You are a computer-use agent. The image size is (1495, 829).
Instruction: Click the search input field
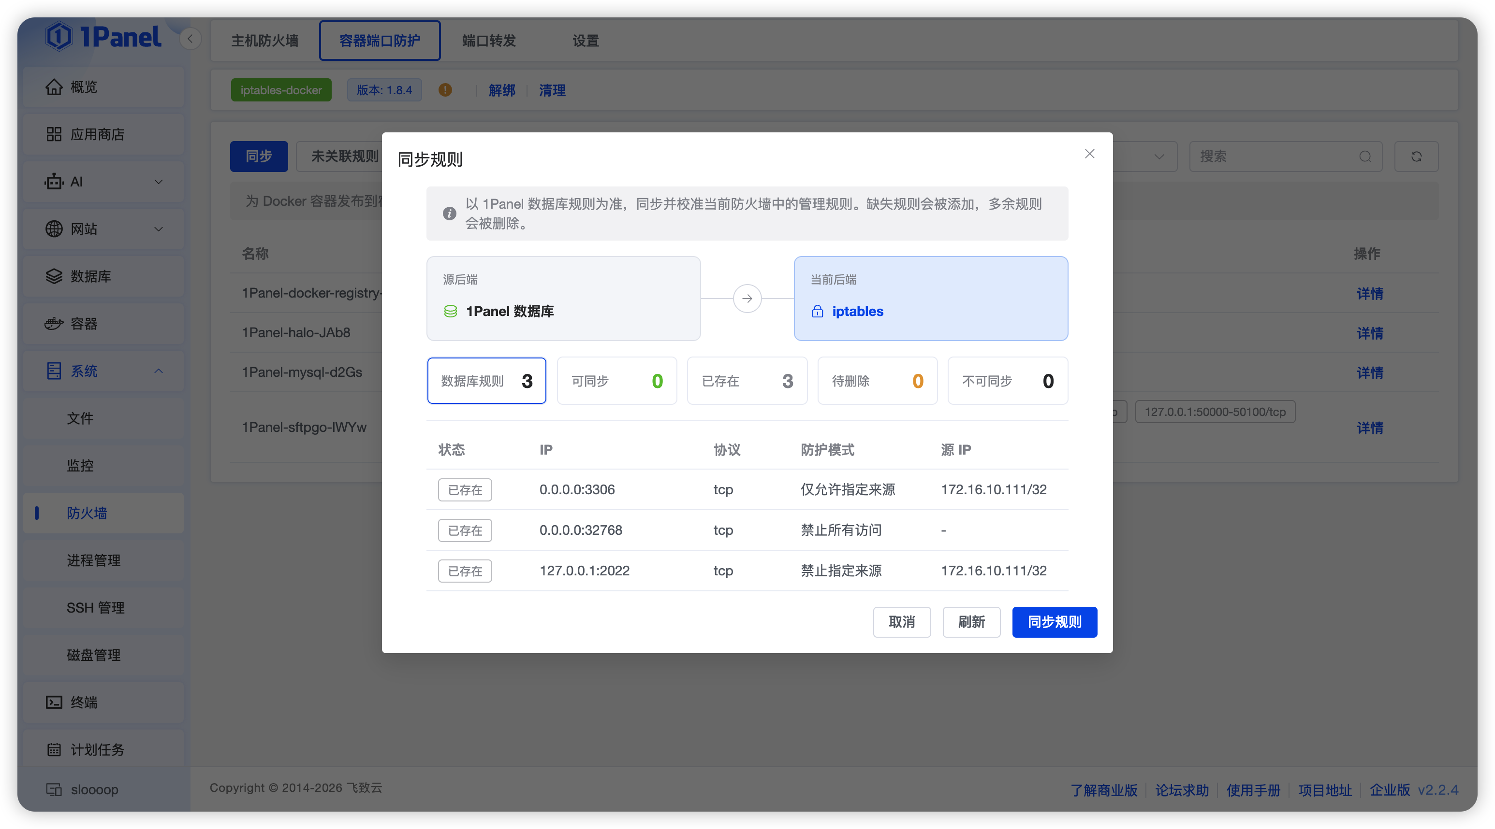(1286, 157)
